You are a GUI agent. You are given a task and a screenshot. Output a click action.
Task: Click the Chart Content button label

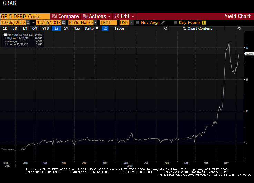pos(199,28)
